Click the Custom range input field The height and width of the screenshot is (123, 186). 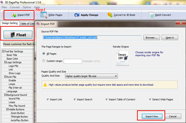[73, 61]
